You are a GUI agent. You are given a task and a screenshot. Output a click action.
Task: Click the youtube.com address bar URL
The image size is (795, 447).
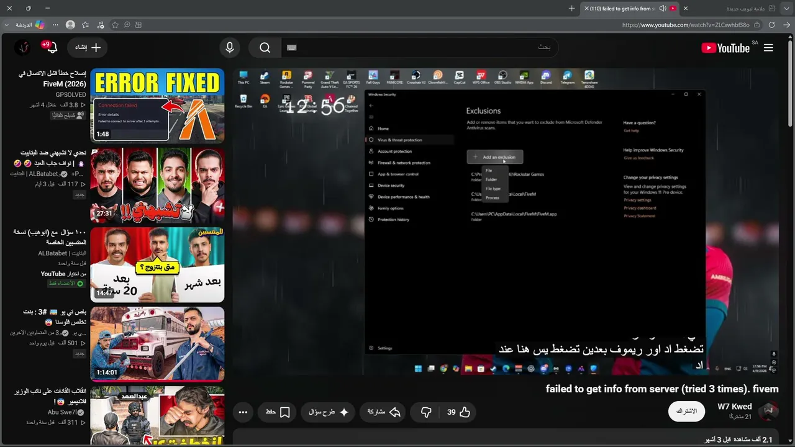[686, 25]
